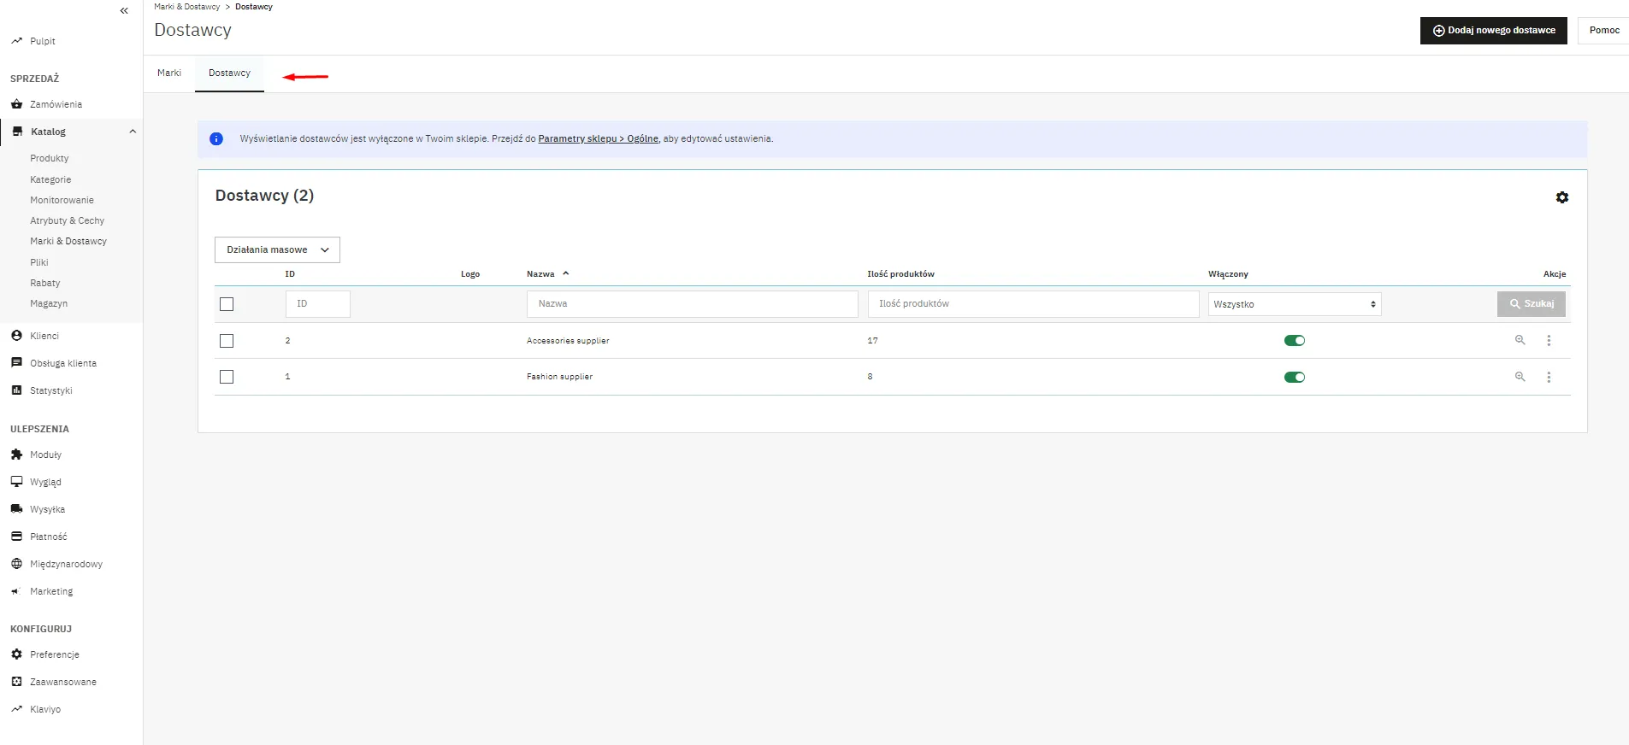This screenshot has height=745, width=1629.
Task: Open the Działania masowe dropdown
Action: [277, 249]
